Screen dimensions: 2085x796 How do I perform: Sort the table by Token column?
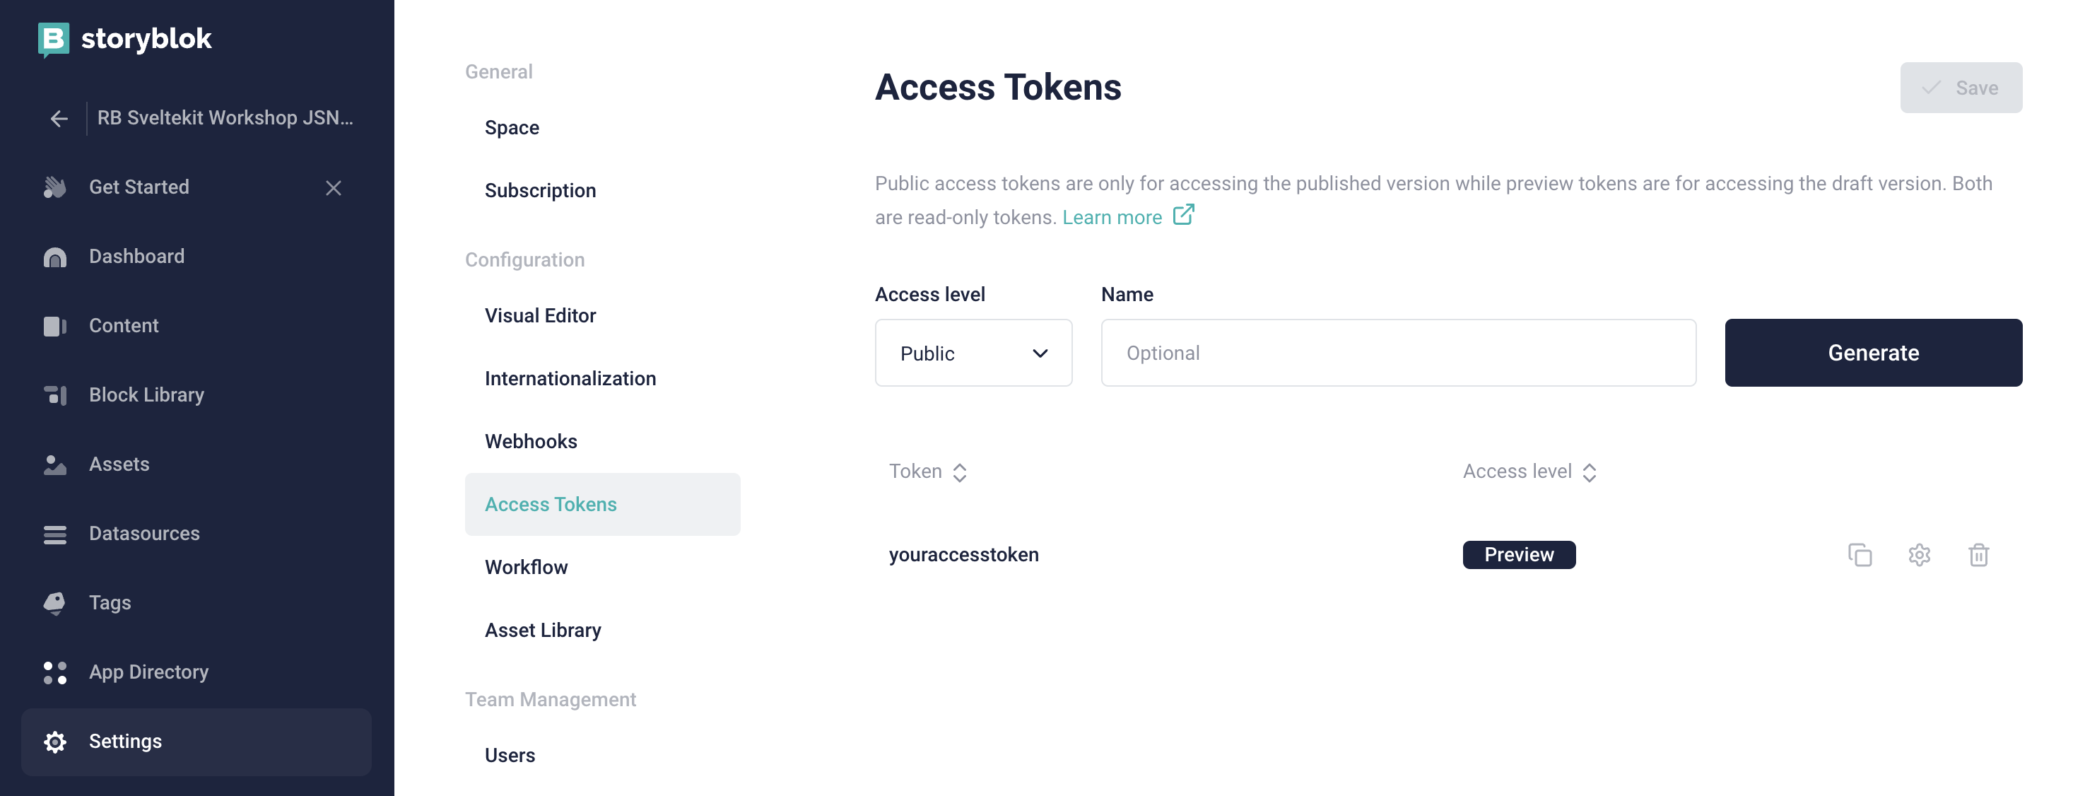tap(927, 472)
